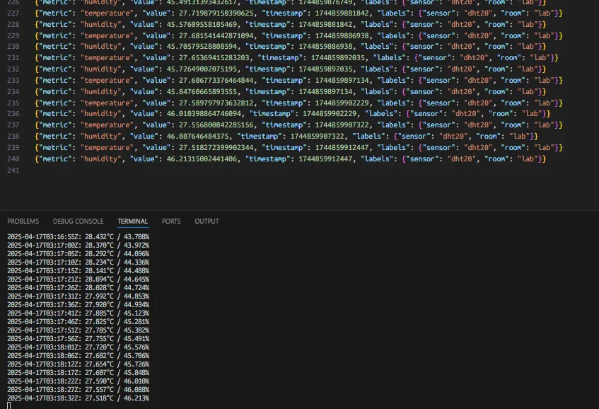Click line number 228 in the gutter
The height and width of the screenshot is (409, 599).
coord(11,23)
